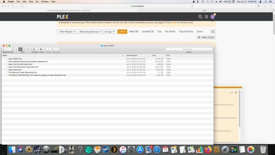Open the purple user avatar in Plex header

pos(213,17)
